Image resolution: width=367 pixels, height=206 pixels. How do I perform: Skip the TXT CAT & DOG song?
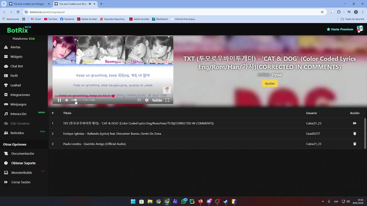tap(355, 123)
